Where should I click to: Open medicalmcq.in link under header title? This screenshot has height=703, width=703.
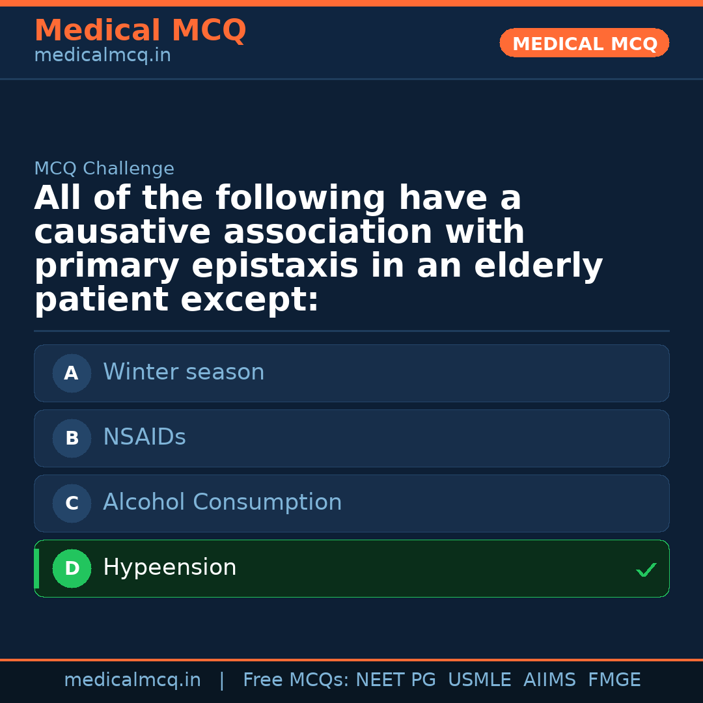[102, 56]
